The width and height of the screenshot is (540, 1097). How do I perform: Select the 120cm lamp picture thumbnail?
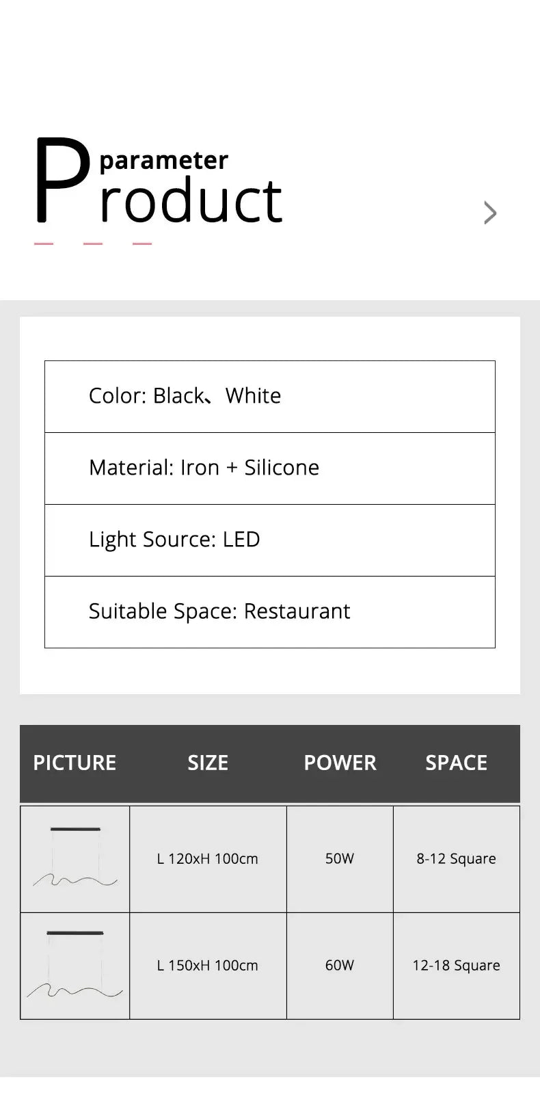coord(75,858)
